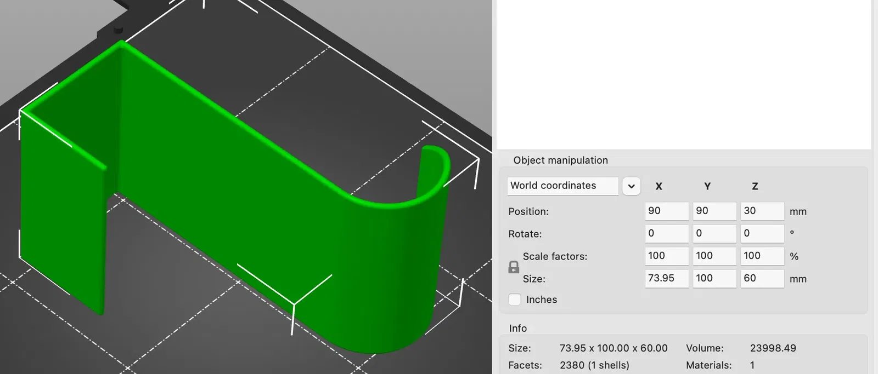
Task: Open the World coordinates dropdown
Action: pyautogui.click(x=562, y=186)
